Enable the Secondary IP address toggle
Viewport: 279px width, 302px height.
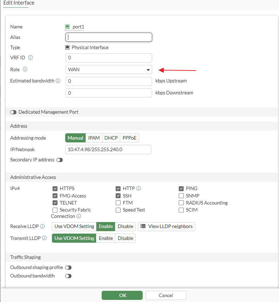click(x=60, y=160)
